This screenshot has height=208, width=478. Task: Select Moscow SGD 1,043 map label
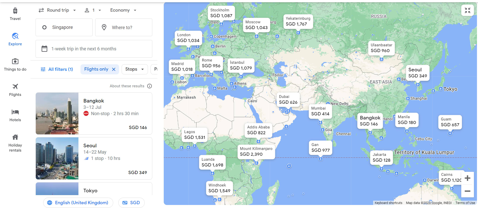[x=257, y=25]
